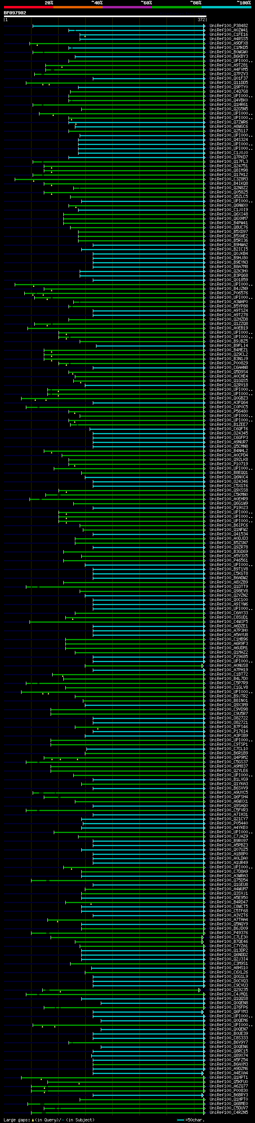Click the alignment bar of UniRef100_A6ZQ77

pyautogui.click(x=118, y=1086)
